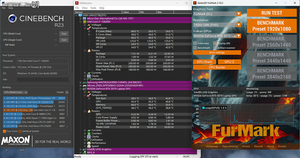Screen dimensions: 300x158
Task: Click the Utilization icon under Intel Core i7
Action: pos(89,79)
